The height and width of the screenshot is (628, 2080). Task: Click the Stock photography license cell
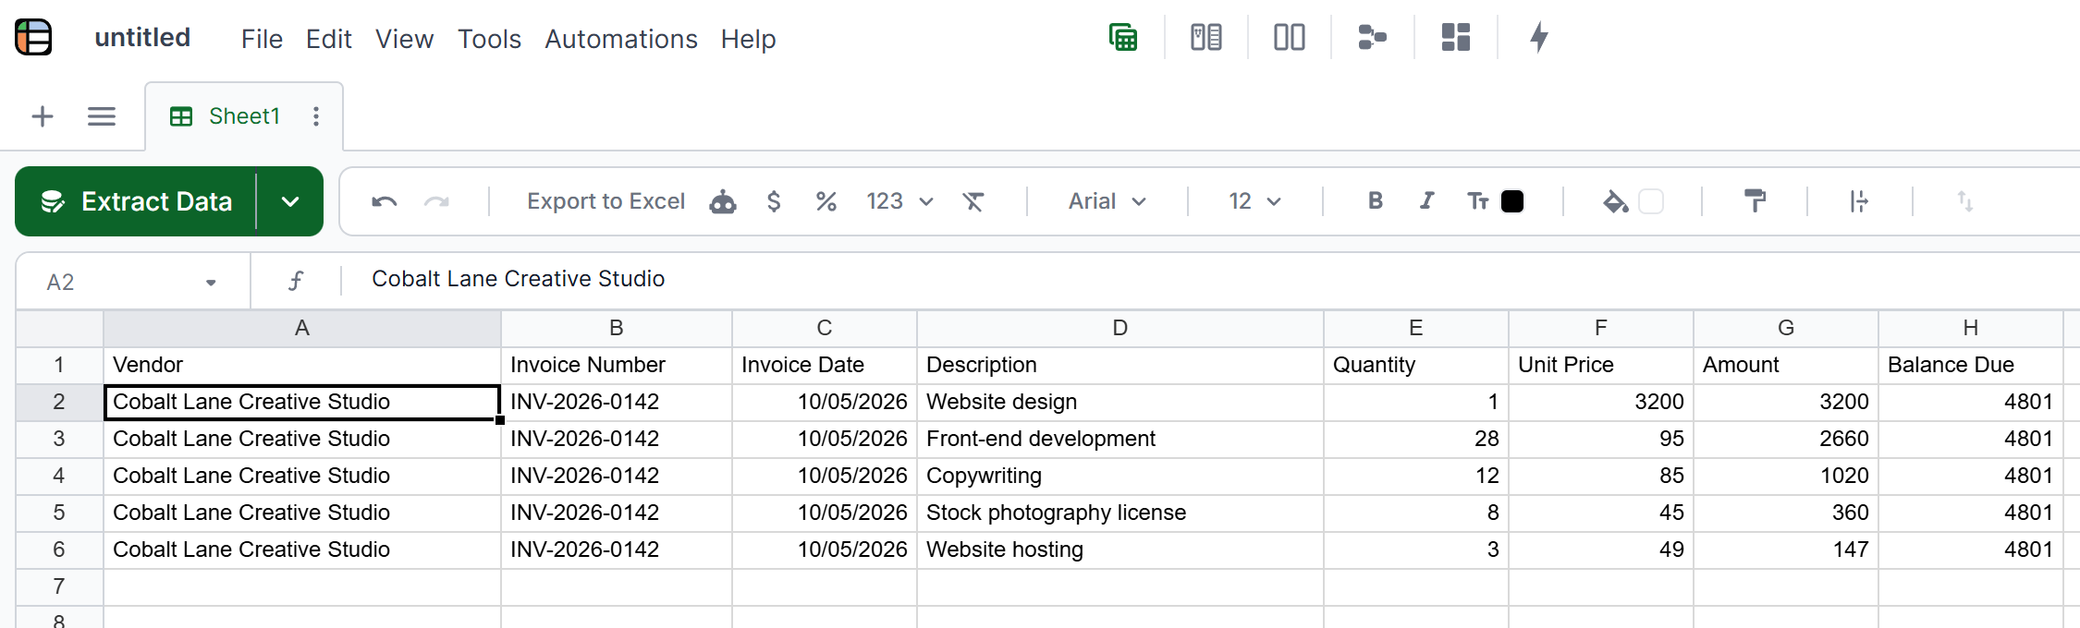pyautogui.click(x=1120, y=513)
